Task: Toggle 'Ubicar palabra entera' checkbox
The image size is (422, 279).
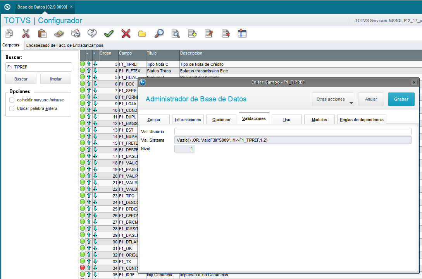Action: pyautogui.click(x=12, y=109)
